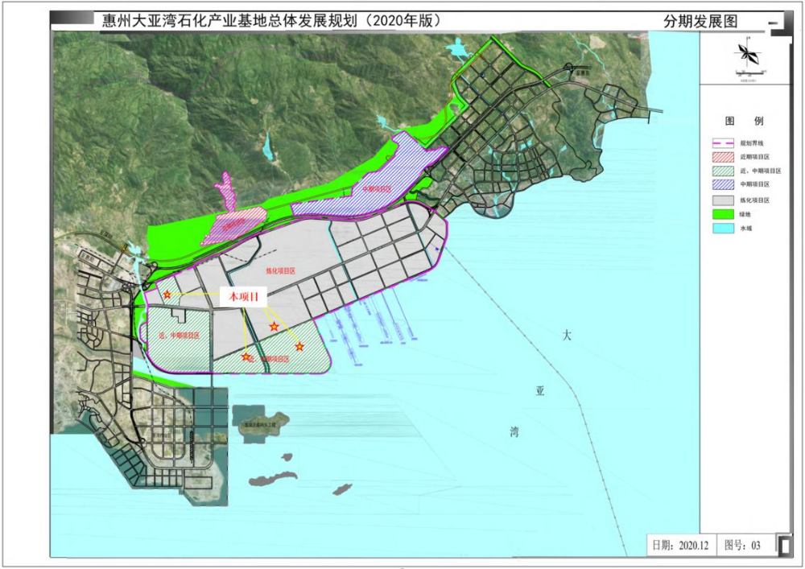The image size is (805, 569).
Task: Click the 中期项目区 label in blue hatched zone
Action: 377,190
